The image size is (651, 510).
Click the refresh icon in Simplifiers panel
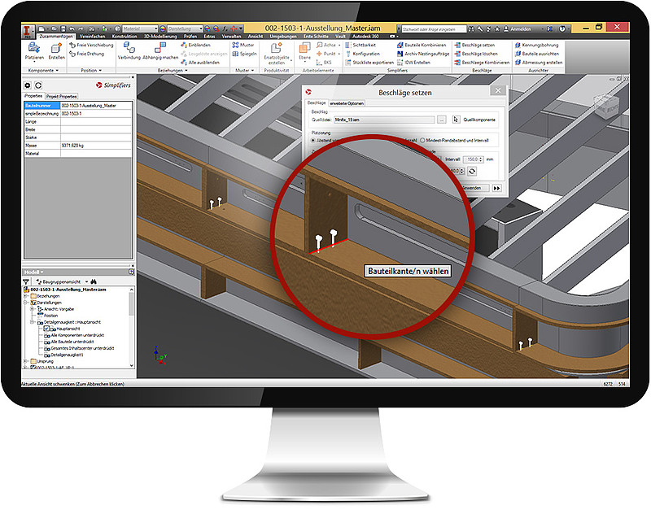38,85
